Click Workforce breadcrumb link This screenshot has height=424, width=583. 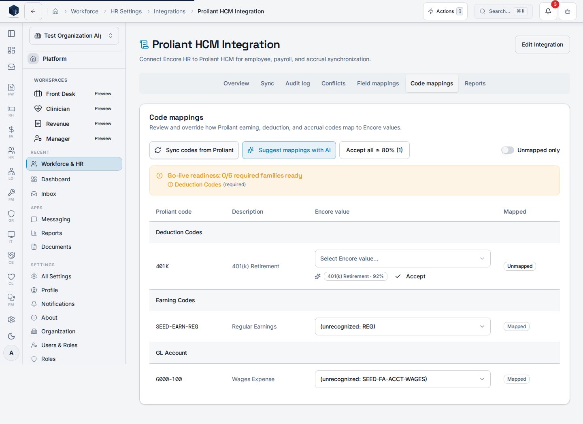coord(85,11)
